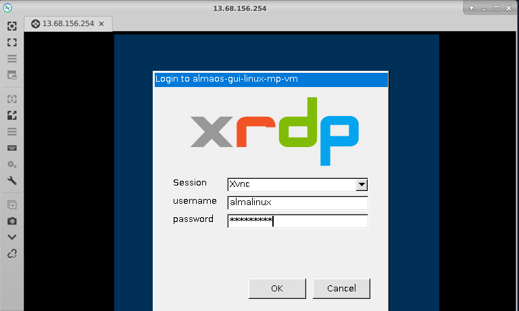Screen dimensions: 519x311
Task: Click the up-arrow icon in the title bar
Action: click(x=472, y=8)
